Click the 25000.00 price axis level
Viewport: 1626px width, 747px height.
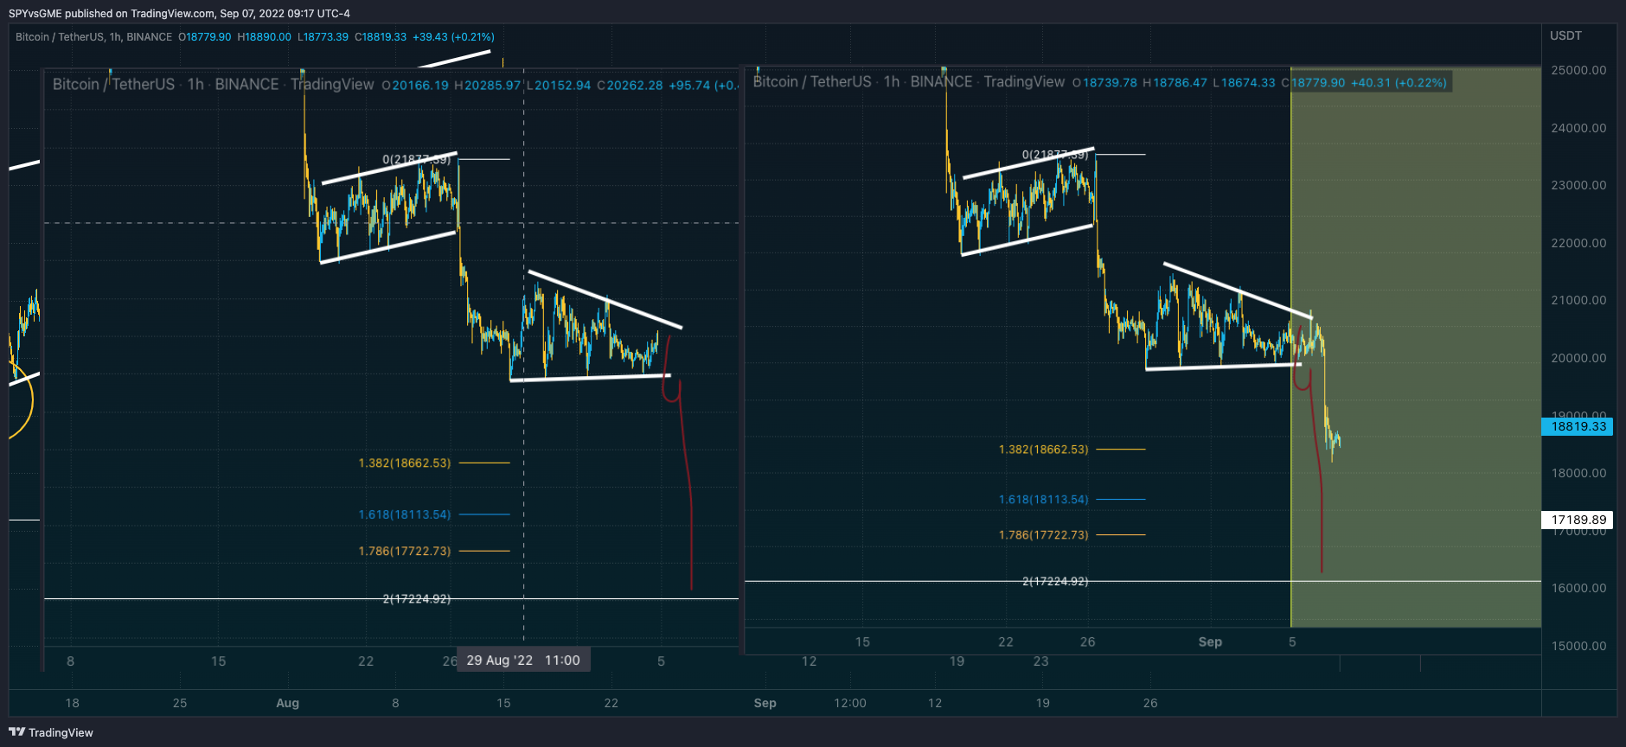pyautogui.click(x=1578, y=70)
